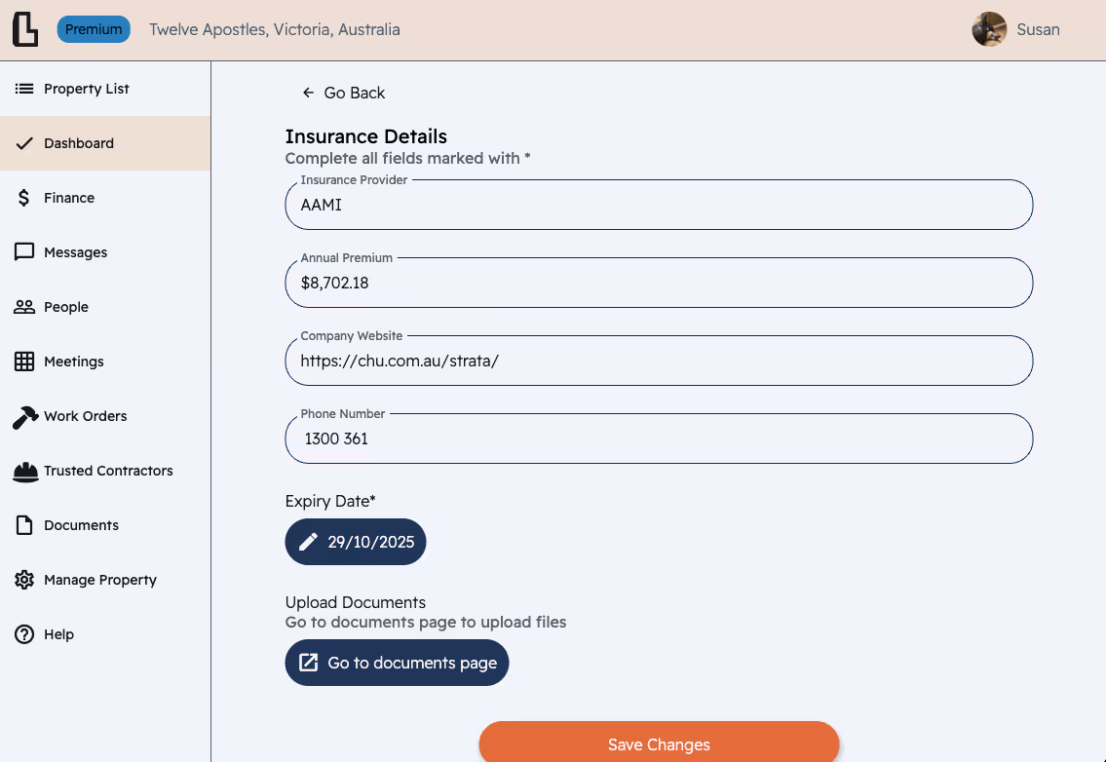Click the Meetings grid icon
Viewport: 1106px width, 762px height.
coord(24,362)
